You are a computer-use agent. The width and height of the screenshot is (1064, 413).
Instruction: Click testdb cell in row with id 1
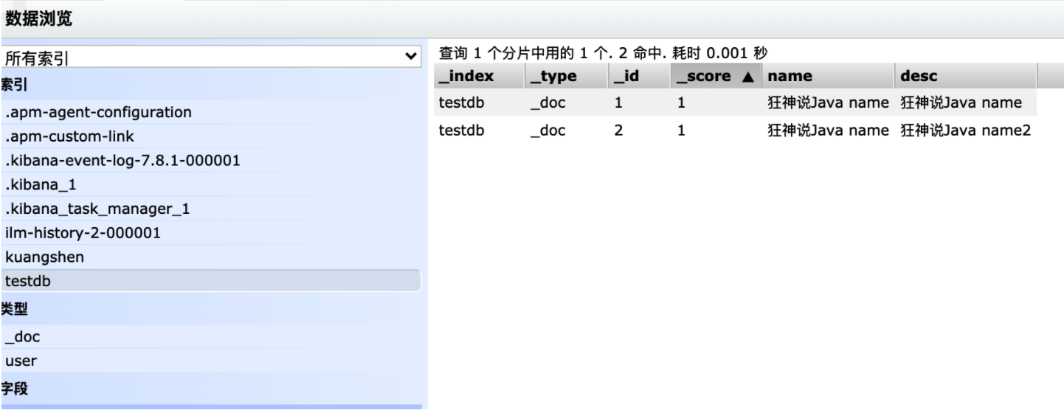click(478, 104)
